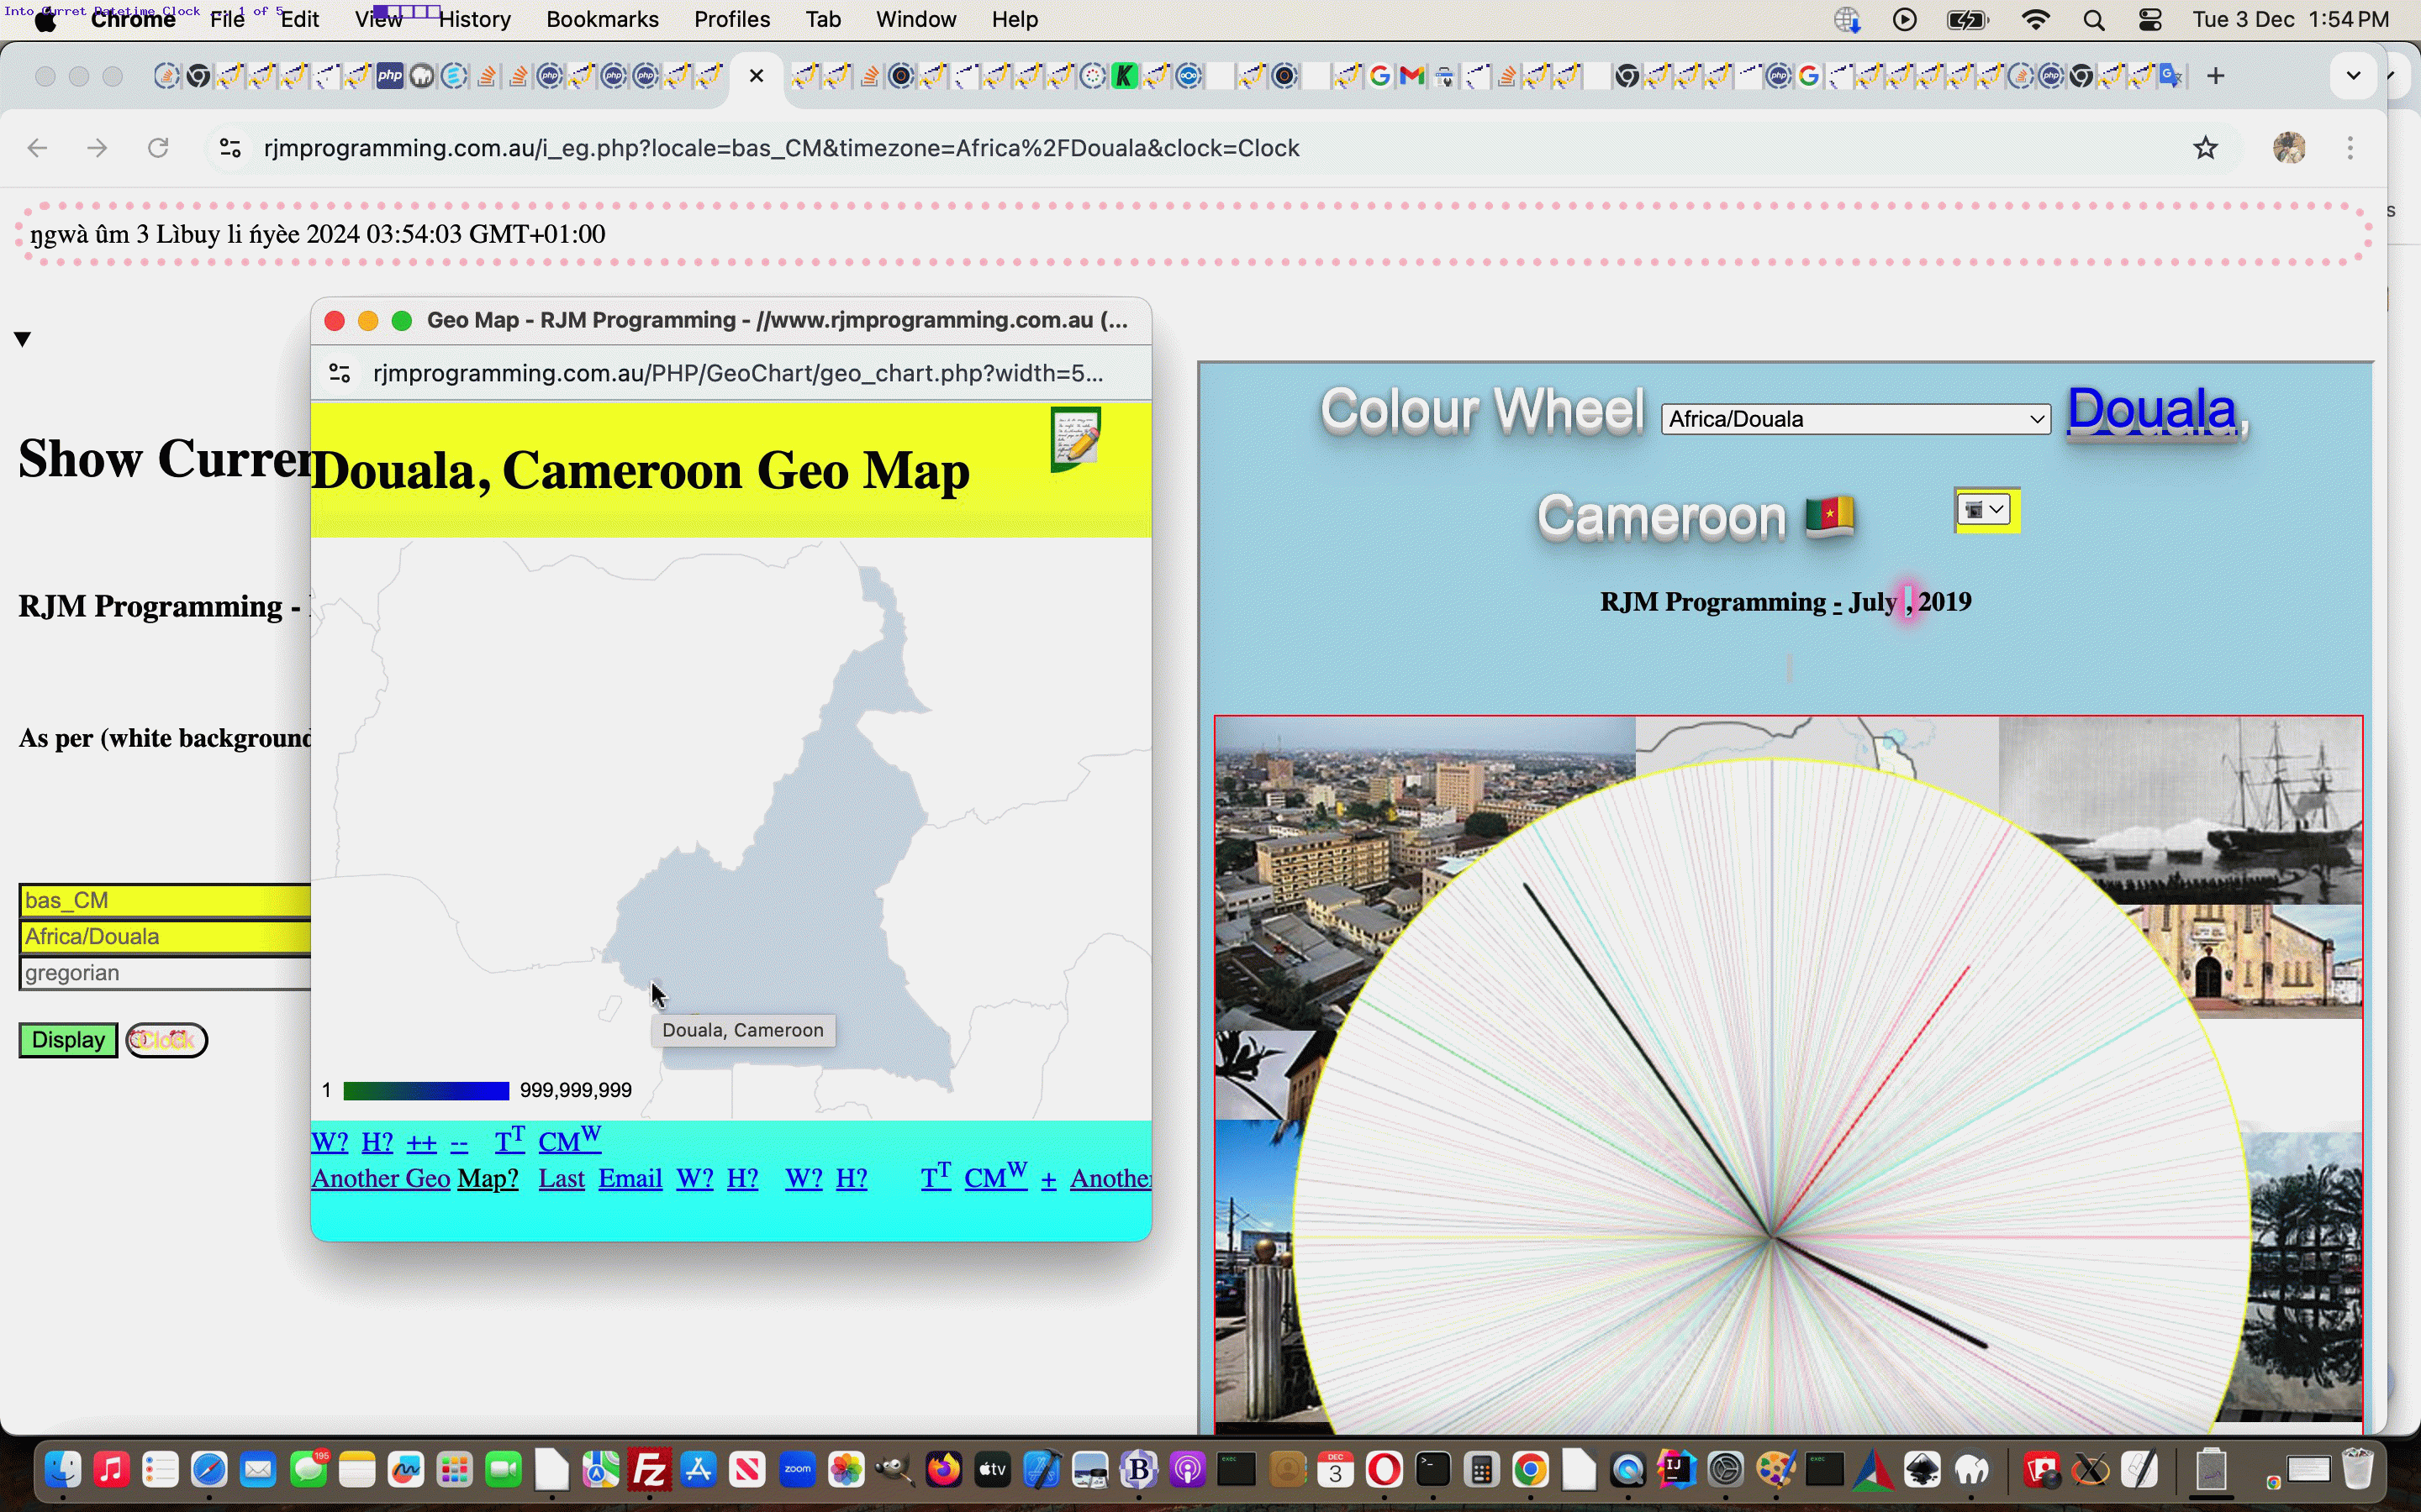Click the Last link in navigation bar
The image size is (2421, 1512).
pos(562,1178)
